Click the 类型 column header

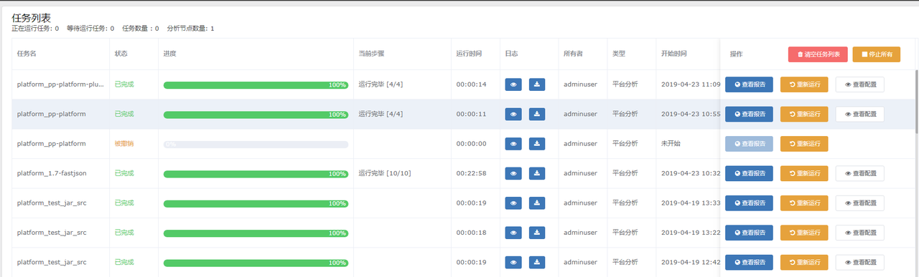click(x=619, y=54)
